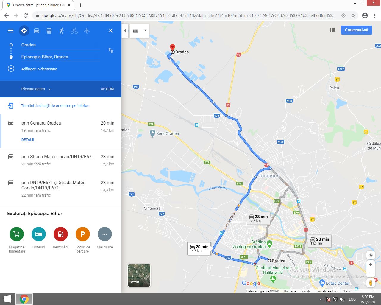Select the driving travel mode icon

[x=37, y=31]
